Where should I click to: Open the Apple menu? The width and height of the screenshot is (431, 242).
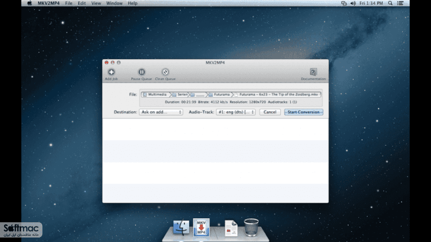(x=29, y=3)
